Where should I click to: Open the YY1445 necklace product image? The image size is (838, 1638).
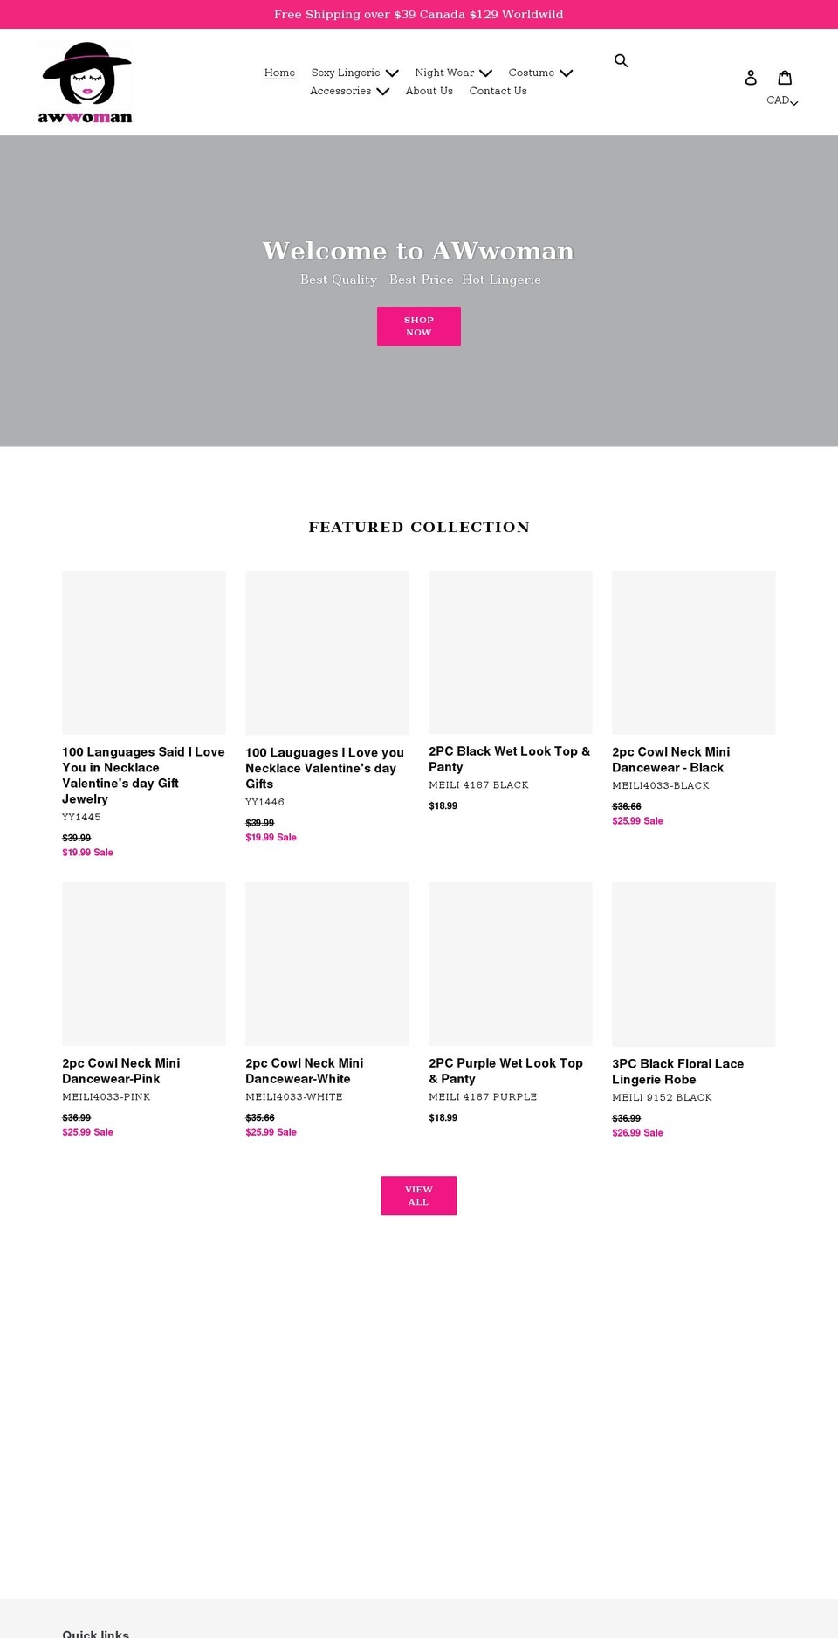point(143,652)
